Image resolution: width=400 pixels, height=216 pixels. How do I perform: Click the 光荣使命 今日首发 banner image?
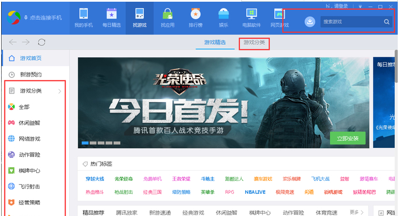coord(223,103)
